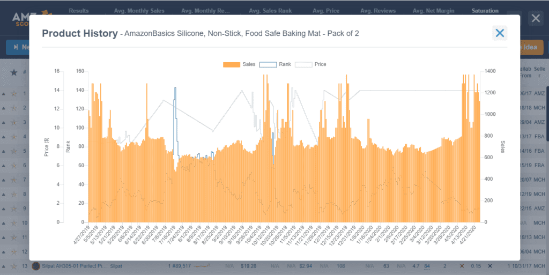
Task: Star the product in row 8
Action: click(13, 194)
